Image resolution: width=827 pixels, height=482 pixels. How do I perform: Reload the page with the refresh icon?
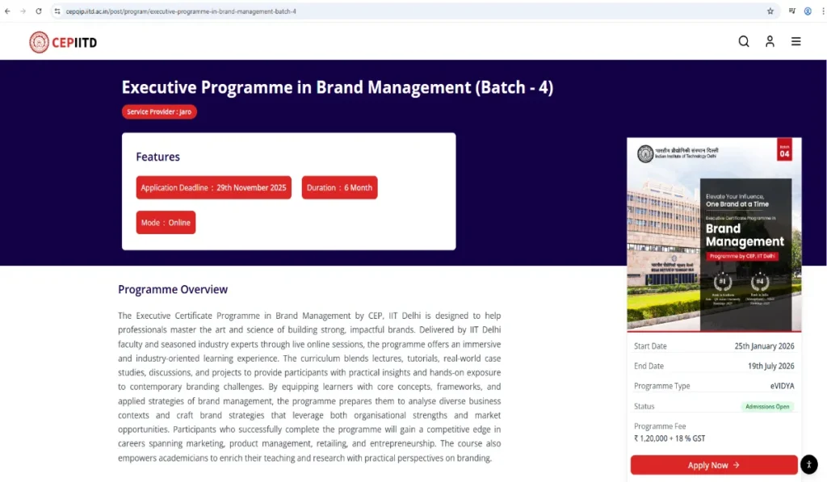[38, 11]
